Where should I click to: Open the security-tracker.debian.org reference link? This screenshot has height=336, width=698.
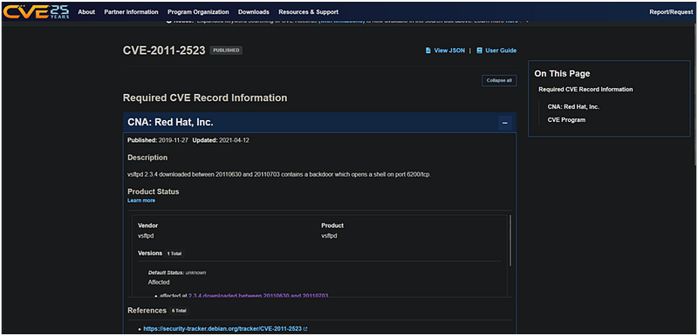[x=222, y=329]
